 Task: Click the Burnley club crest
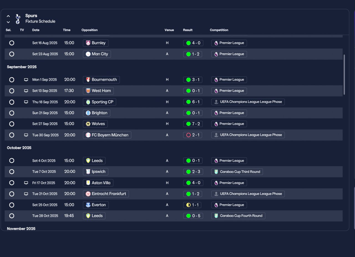tap(88, 43)
